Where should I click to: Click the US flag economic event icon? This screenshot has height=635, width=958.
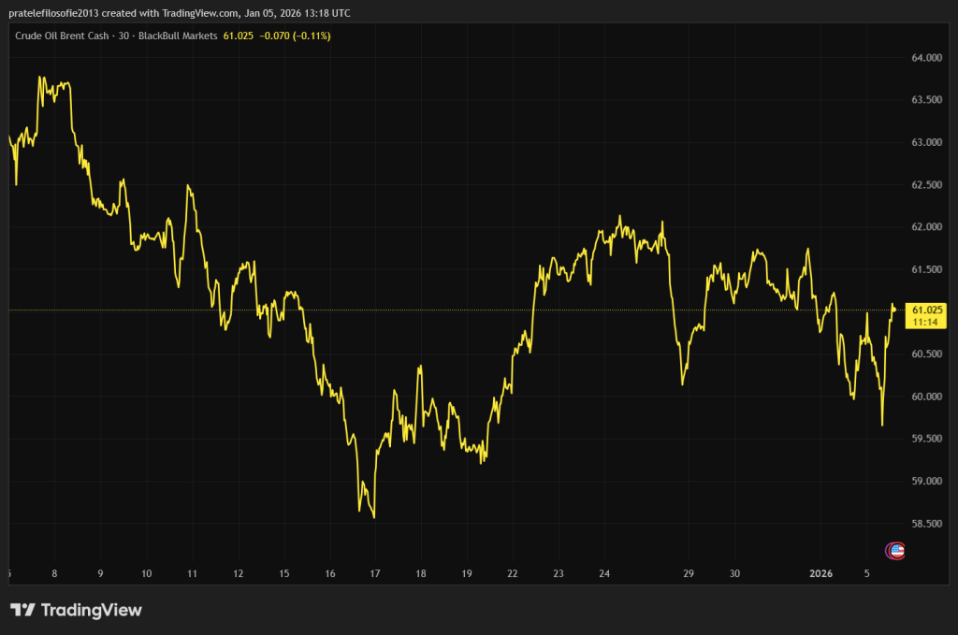[x=895, y=551]
